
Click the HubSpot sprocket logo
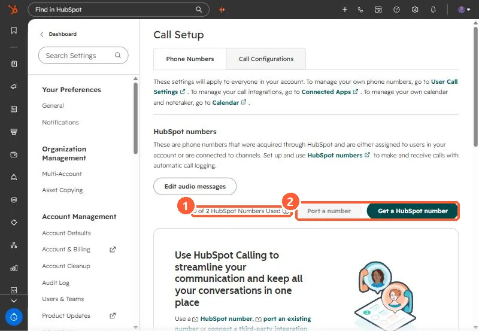pyautogui.click(x=13, y=10)
